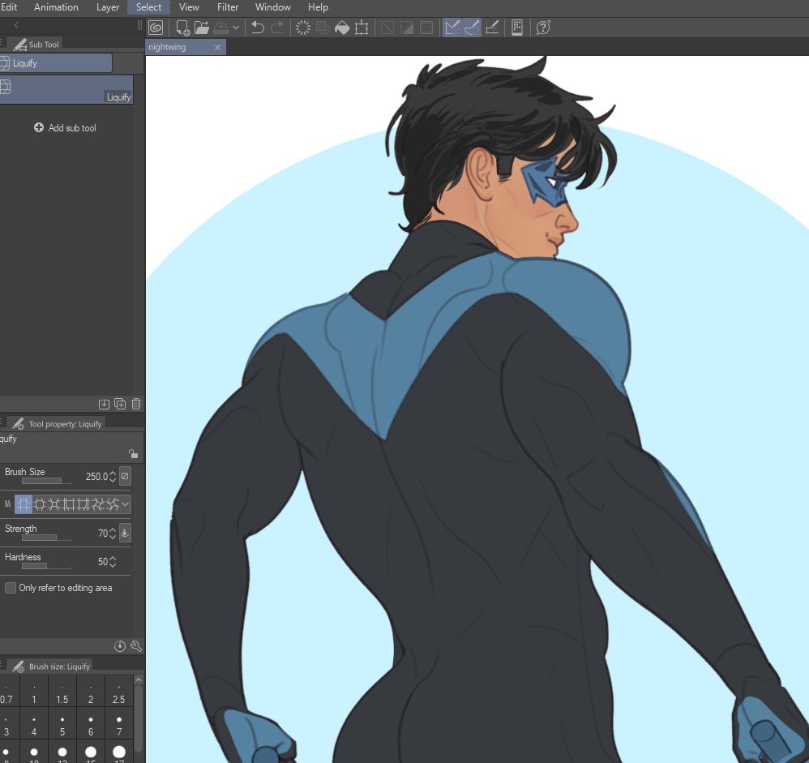Select the Push liquify mode icon
809x763 pixels.
24,504
